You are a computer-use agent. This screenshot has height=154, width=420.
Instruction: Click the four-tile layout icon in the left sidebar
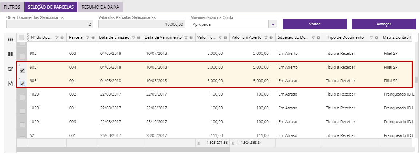tap(11, 54)
